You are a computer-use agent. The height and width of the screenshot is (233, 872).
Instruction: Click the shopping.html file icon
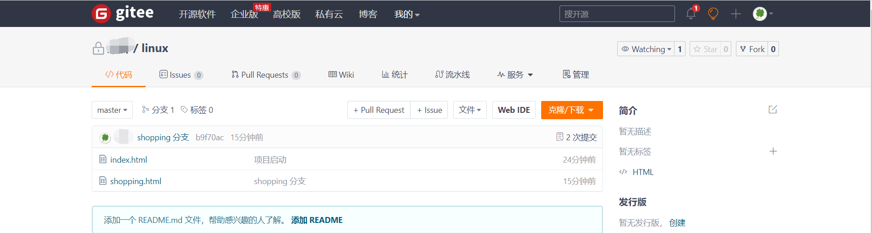103,181
